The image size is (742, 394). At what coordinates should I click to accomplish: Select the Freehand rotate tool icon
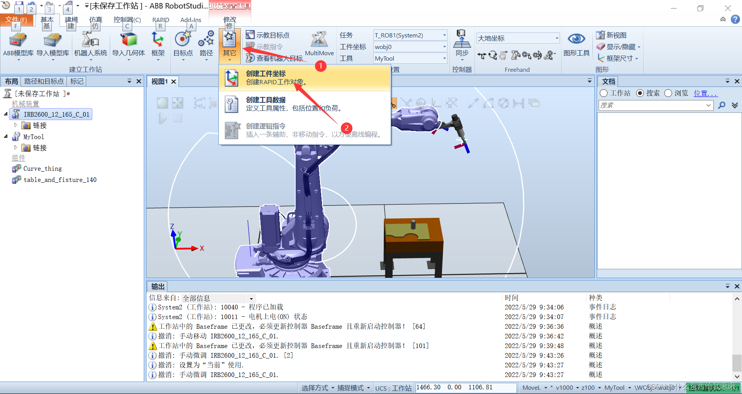coord(492,56)
